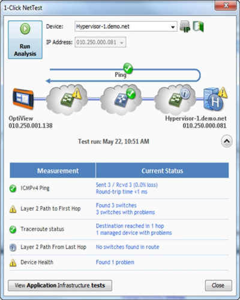Open the 'Destination reached in 1 hop' link
Screen dimensions: 240x300
(130, 226)
